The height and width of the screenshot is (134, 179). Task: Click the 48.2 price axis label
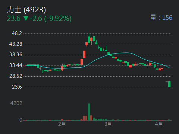[17, 33]
